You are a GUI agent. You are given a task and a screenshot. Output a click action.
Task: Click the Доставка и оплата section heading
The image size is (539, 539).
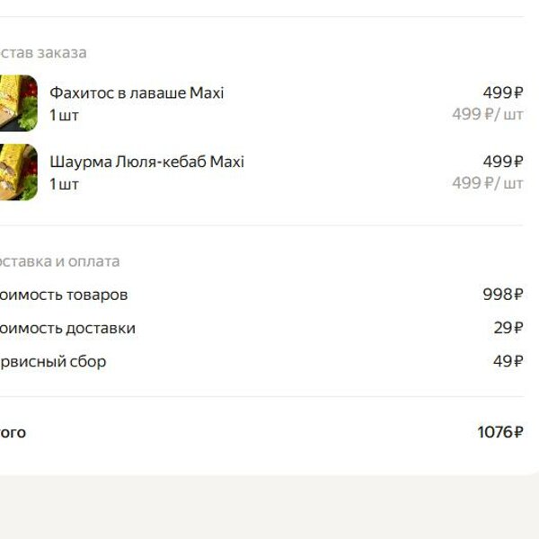pos(60,261)
